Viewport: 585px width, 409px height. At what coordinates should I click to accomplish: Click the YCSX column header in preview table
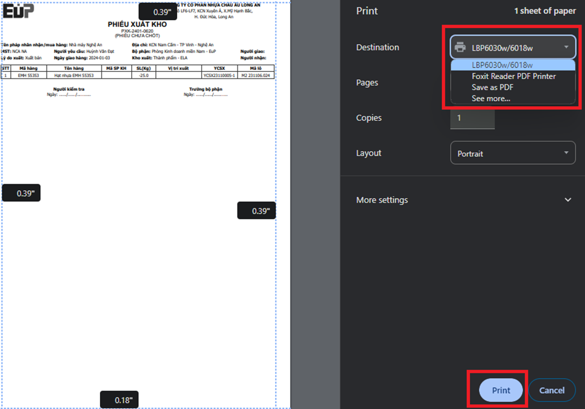point(219,68)
